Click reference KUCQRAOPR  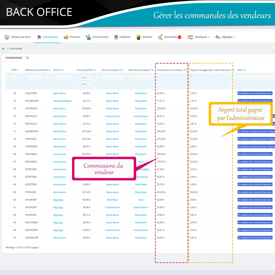pos(32,101)
